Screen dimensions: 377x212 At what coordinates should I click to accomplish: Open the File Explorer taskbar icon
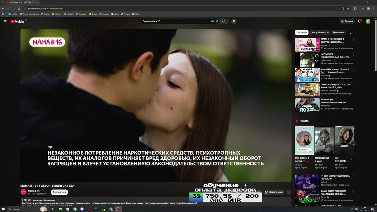pos(60,209)
